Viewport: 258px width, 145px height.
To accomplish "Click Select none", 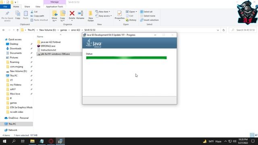I will 148,16.
